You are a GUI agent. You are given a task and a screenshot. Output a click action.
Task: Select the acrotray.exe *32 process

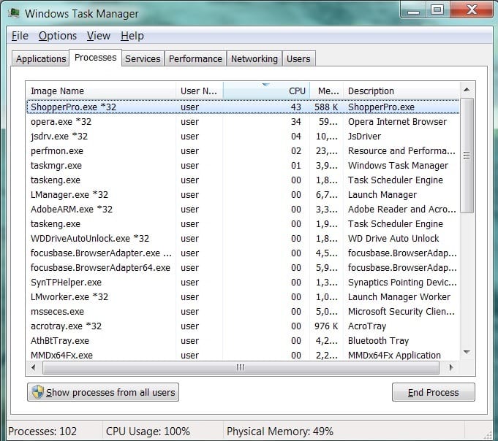[243, 326]
